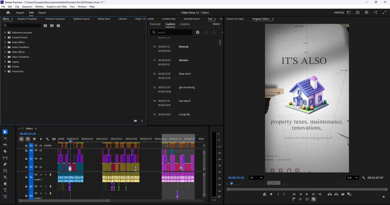Show overflow panels next to Text tab
Image resolution: width=390 pixels, height=205 pixels.
[221, 19]
